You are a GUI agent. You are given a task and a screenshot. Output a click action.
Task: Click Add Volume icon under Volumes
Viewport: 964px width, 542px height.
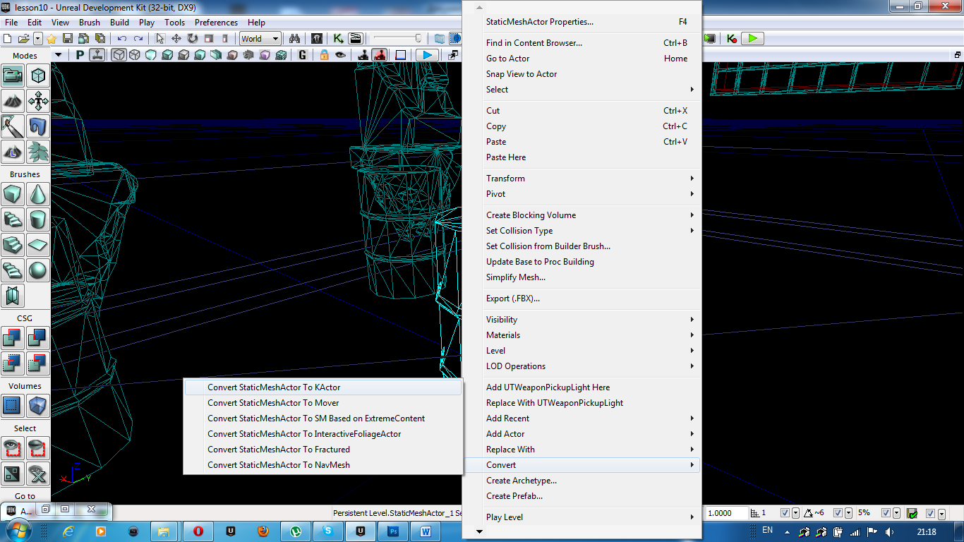tap(38, 406)
